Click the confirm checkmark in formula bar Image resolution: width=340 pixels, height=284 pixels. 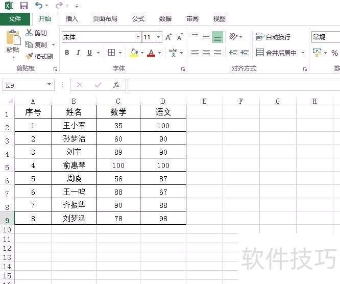pyautogui.click(x=98, y=85)
